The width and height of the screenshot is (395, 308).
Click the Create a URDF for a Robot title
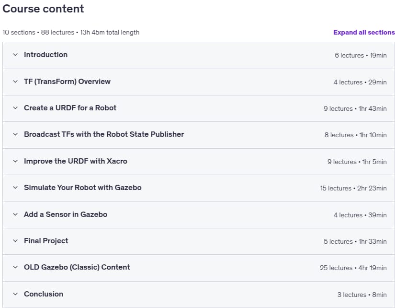tap(70, 108)
